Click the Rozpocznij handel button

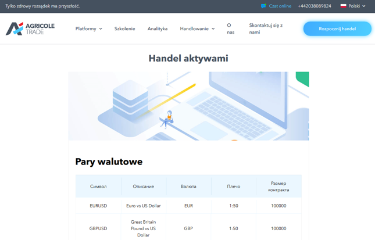pos(337,28)
